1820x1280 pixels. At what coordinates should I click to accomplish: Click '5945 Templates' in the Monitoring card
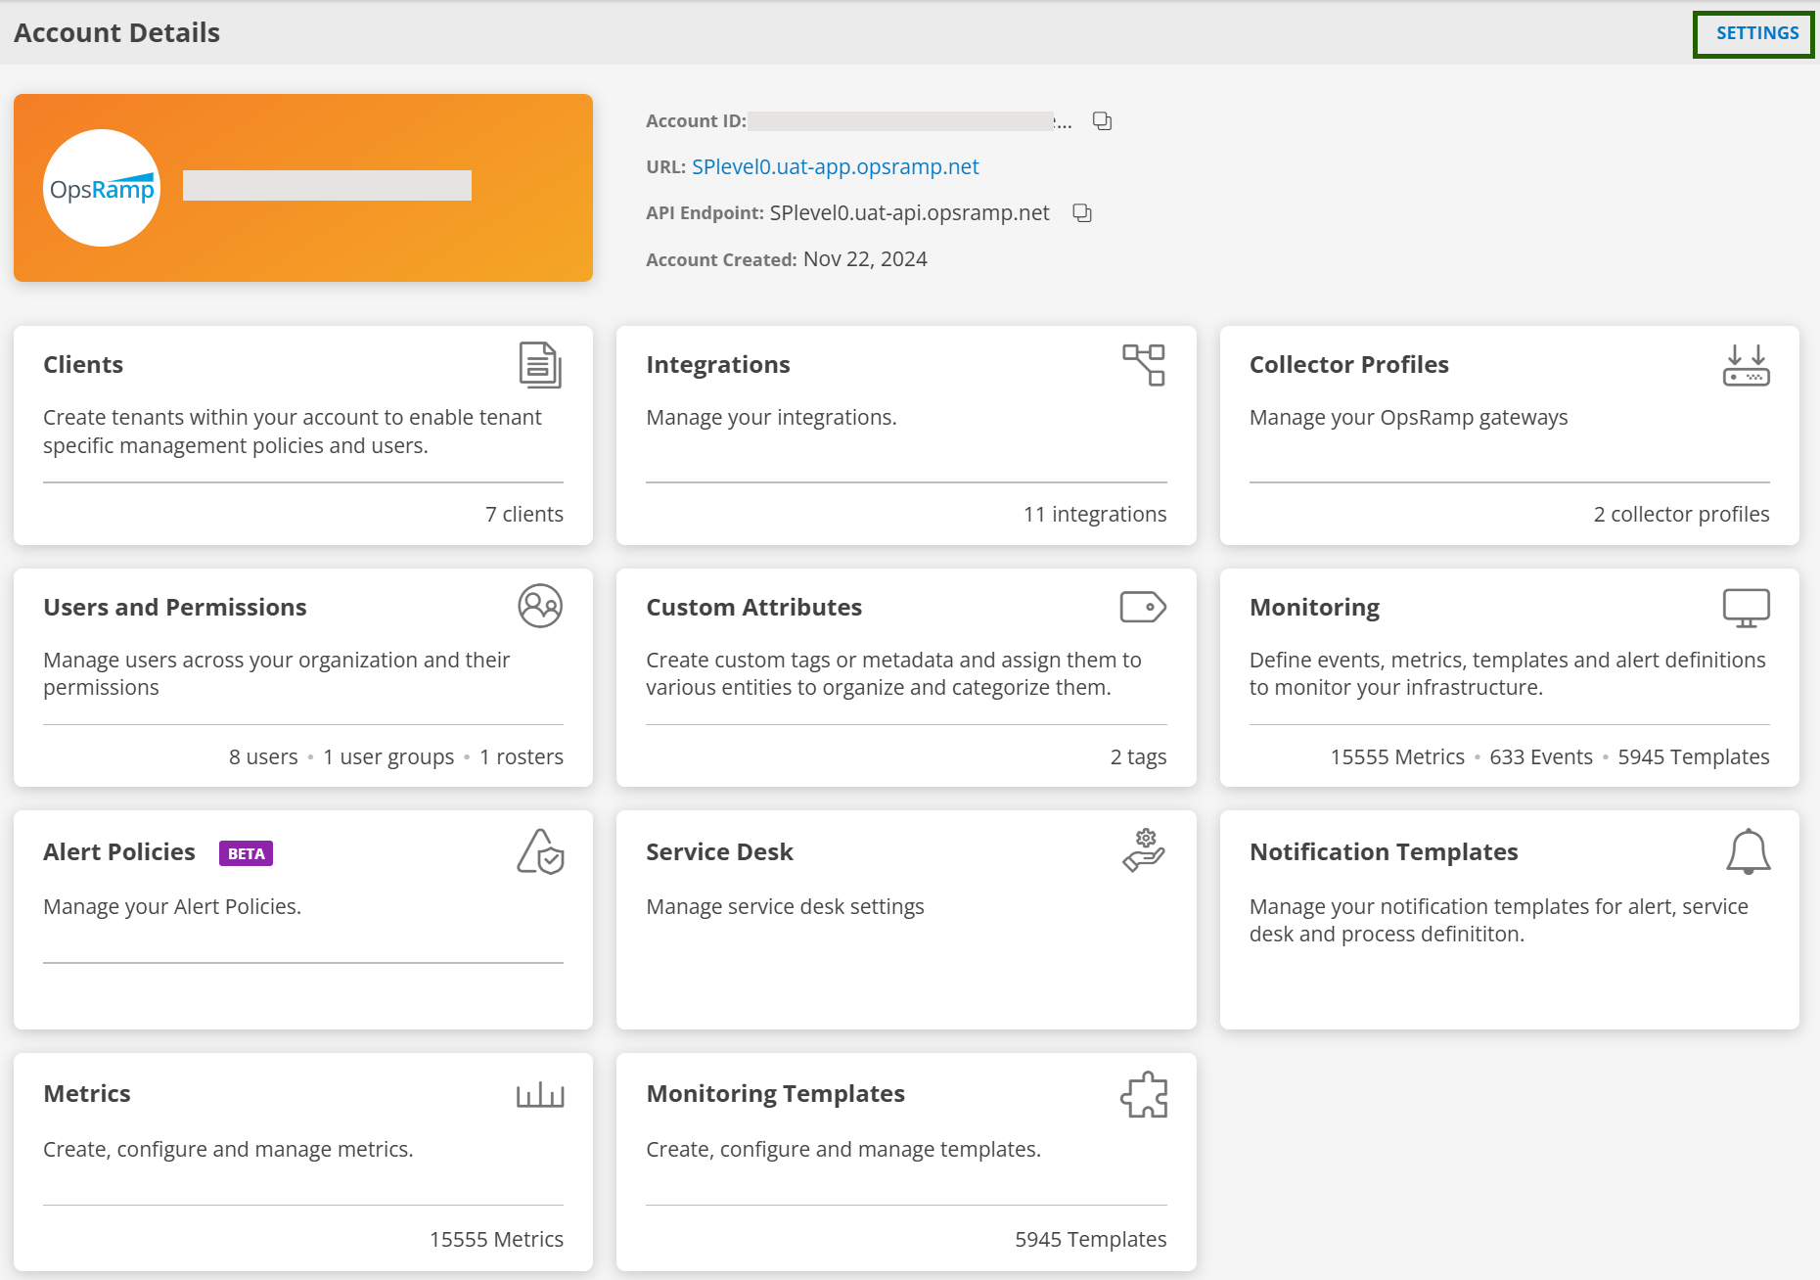1694,757
